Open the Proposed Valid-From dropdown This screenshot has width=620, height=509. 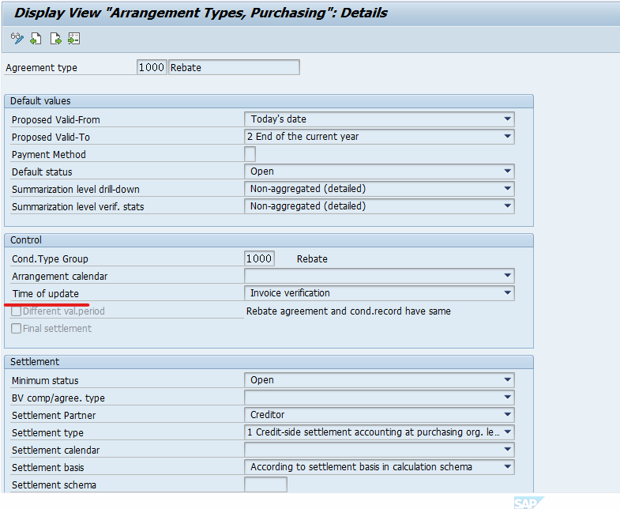click(x=379, y=119)
